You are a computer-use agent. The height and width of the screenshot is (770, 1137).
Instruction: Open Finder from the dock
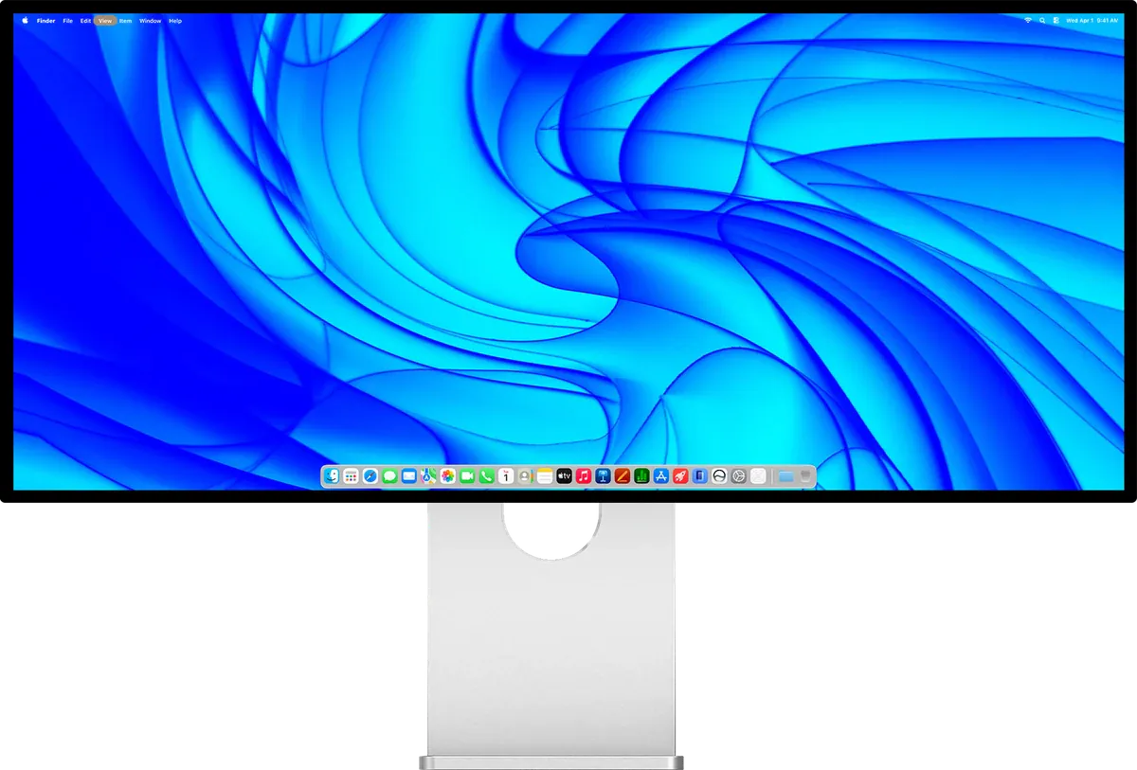[x=332, y=476]
